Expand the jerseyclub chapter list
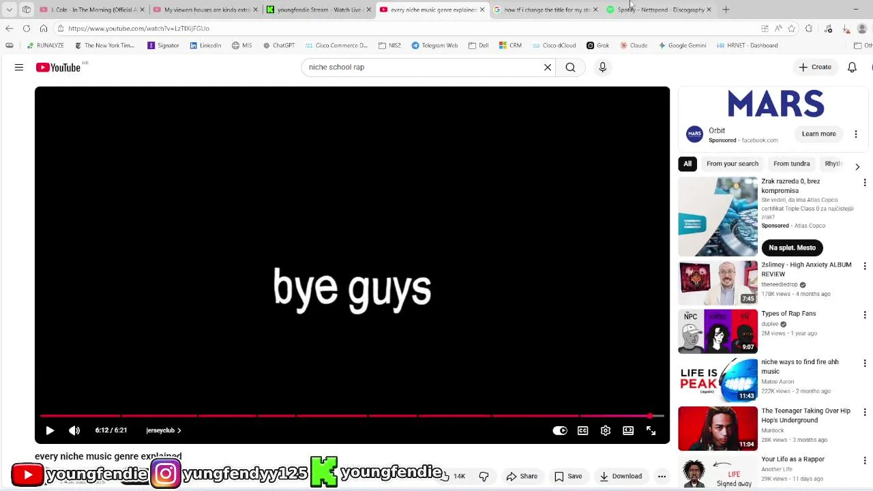873x491 pixels. (x=163, y=430)
